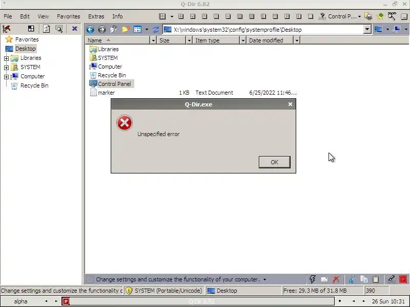The height and width of the screenshot is (307, 410).
Task: Open the pane layout dropdown arrow
Action: point(172,16)
